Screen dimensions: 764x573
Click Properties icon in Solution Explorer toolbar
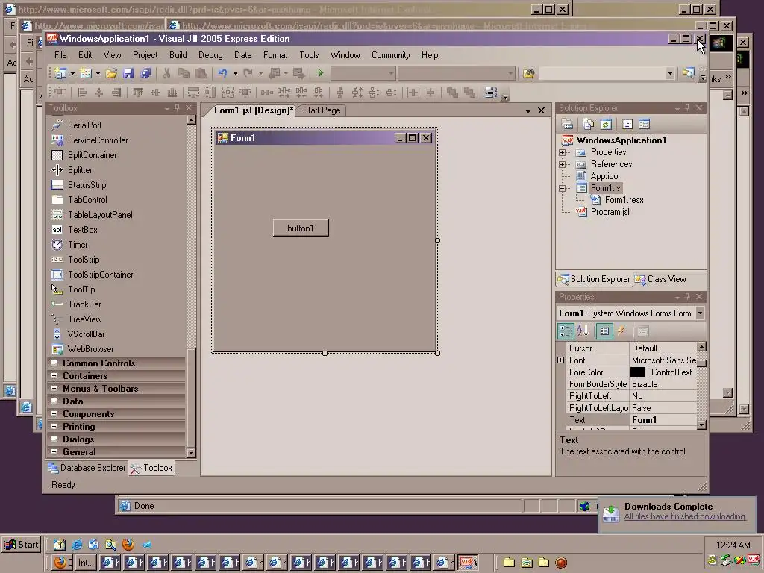567,125
